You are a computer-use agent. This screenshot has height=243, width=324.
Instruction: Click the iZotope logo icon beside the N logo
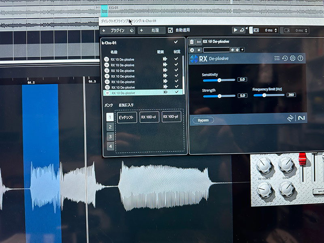[x=290, y=118]
